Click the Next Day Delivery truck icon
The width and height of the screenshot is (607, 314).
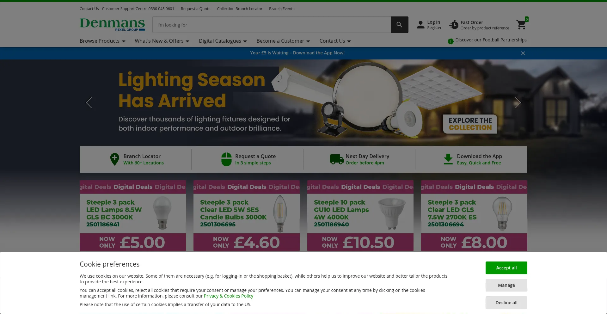coord(337,159)
